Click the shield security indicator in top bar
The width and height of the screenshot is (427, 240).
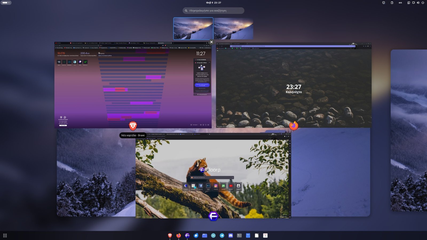tap(383, 3)
